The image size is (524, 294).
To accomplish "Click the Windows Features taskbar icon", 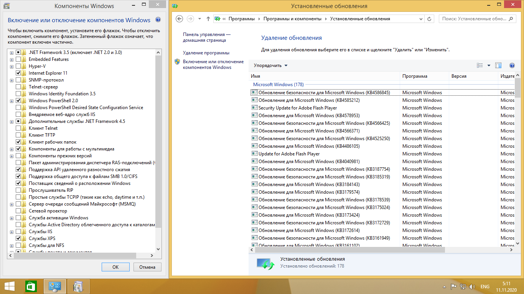I will pos(78,286).
